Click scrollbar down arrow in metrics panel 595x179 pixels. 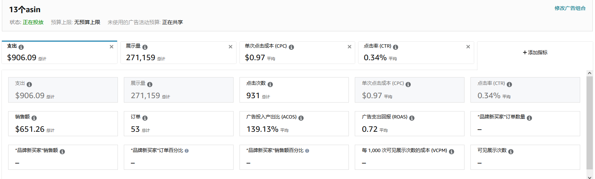589,177
